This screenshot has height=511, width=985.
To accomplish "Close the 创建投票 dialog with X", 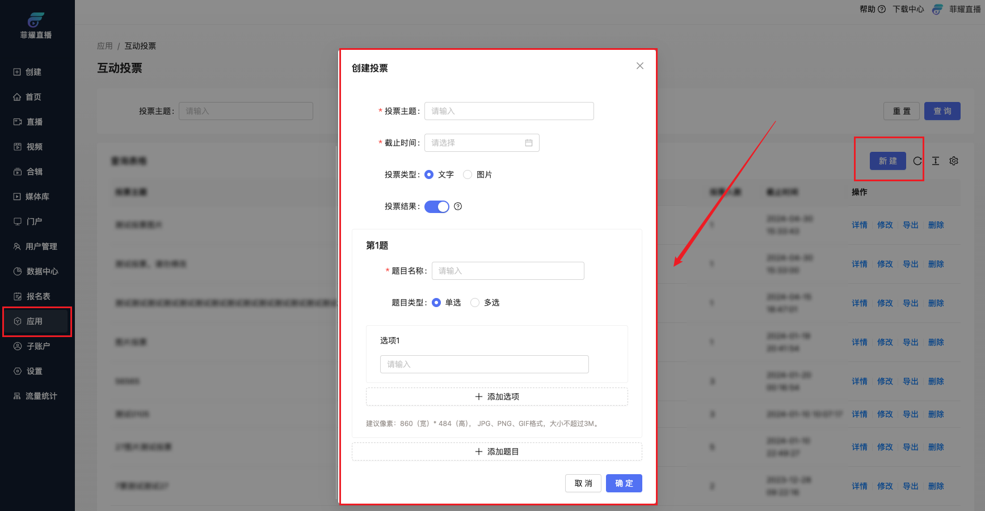I will pos(639,66).
